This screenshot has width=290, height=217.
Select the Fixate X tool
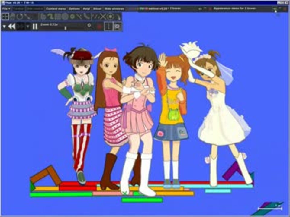[x=103, y=17]
